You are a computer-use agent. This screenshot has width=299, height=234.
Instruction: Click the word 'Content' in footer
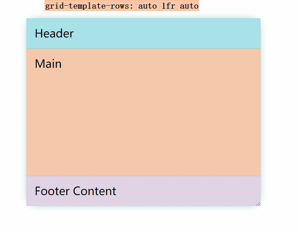coord(95,191)
